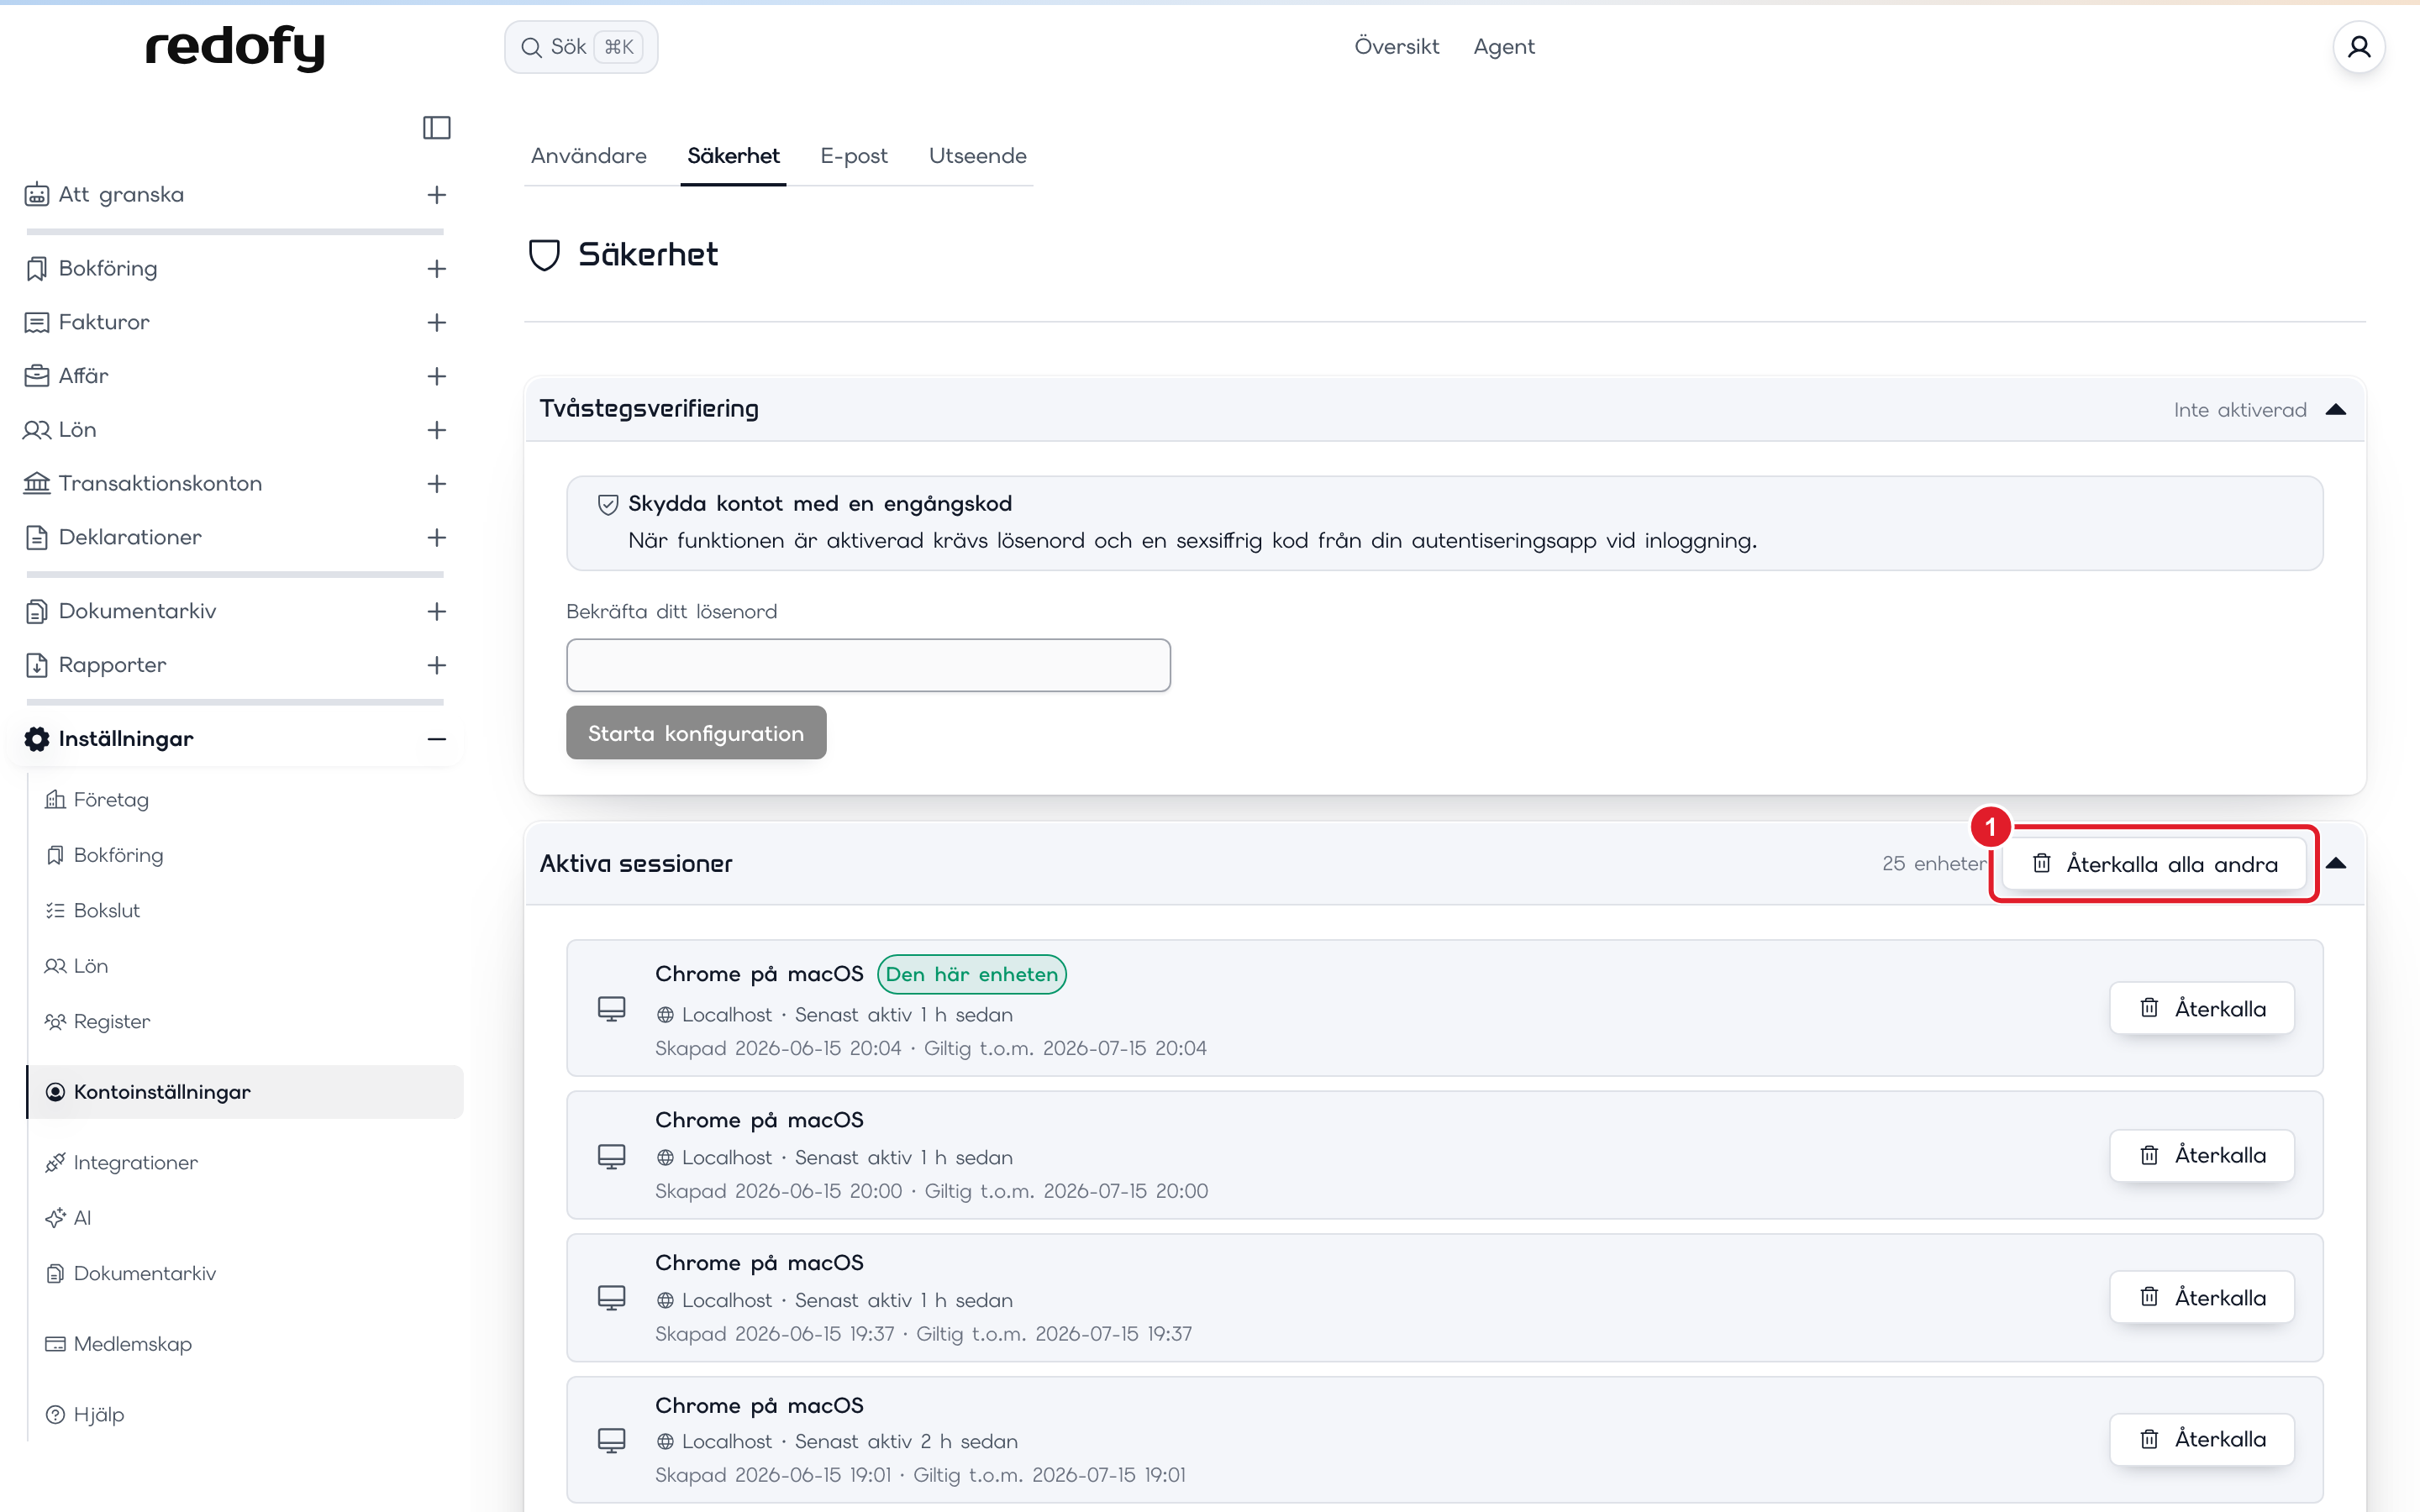Expand the Fakturor section plus
Viewport: 2420px width, 1512px height.
click(x=436, y=322)
